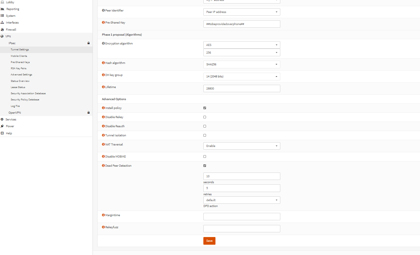420x255 pixels.
Task: Go to Mobile Clients under IPsec
Action: [19, 56]
